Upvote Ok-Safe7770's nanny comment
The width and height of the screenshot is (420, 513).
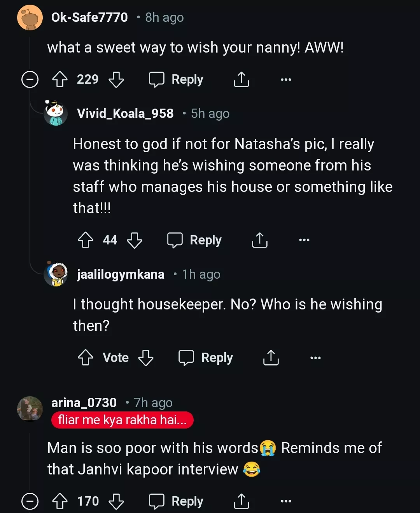60,80
